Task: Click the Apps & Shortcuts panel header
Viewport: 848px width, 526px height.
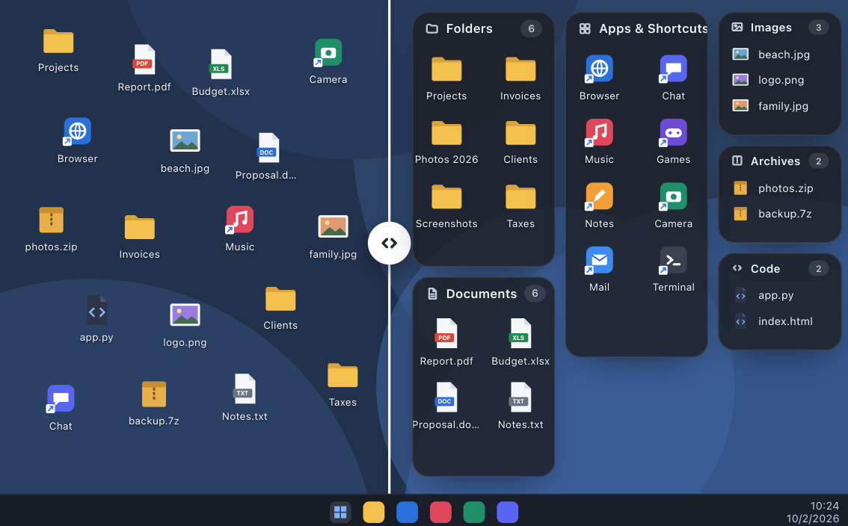Action: (x=642, y=28)
